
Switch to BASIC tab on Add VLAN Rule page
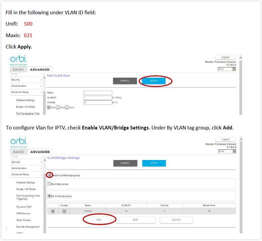[x=18, y=70]
